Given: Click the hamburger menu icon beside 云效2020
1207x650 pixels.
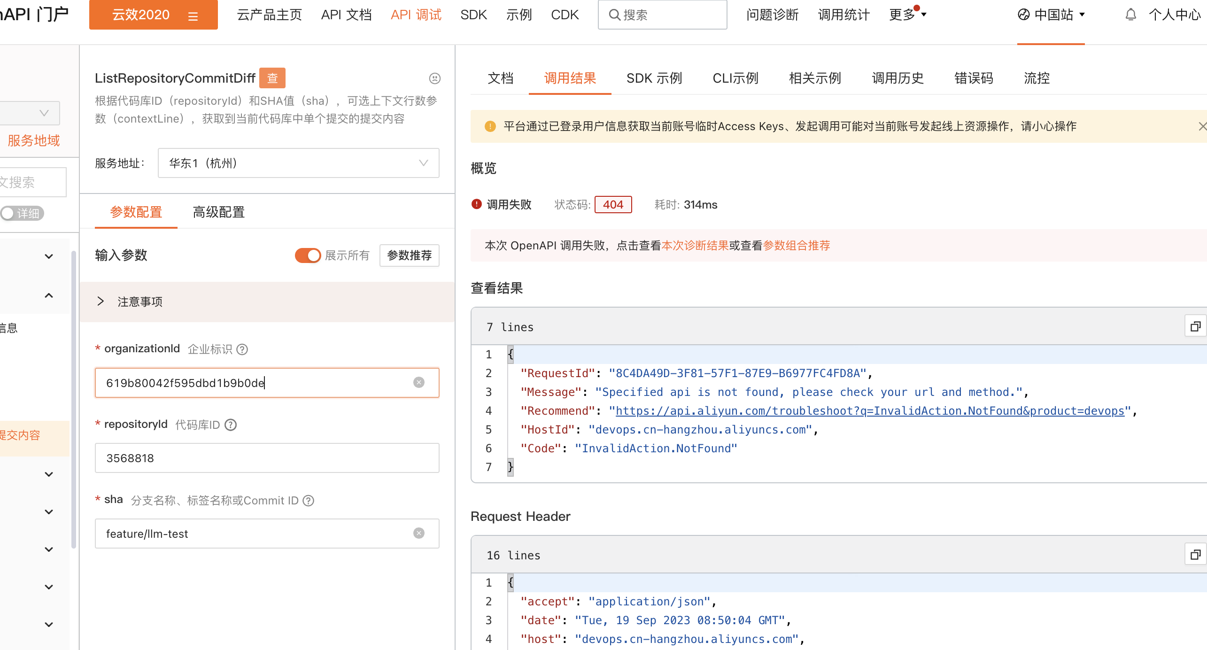Looking at the screenshot, I should pyautogui.click(x=193, y=16).
